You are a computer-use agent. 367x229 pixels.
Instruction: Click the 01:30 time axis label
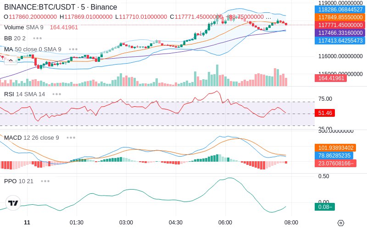(x=77, y=223)
